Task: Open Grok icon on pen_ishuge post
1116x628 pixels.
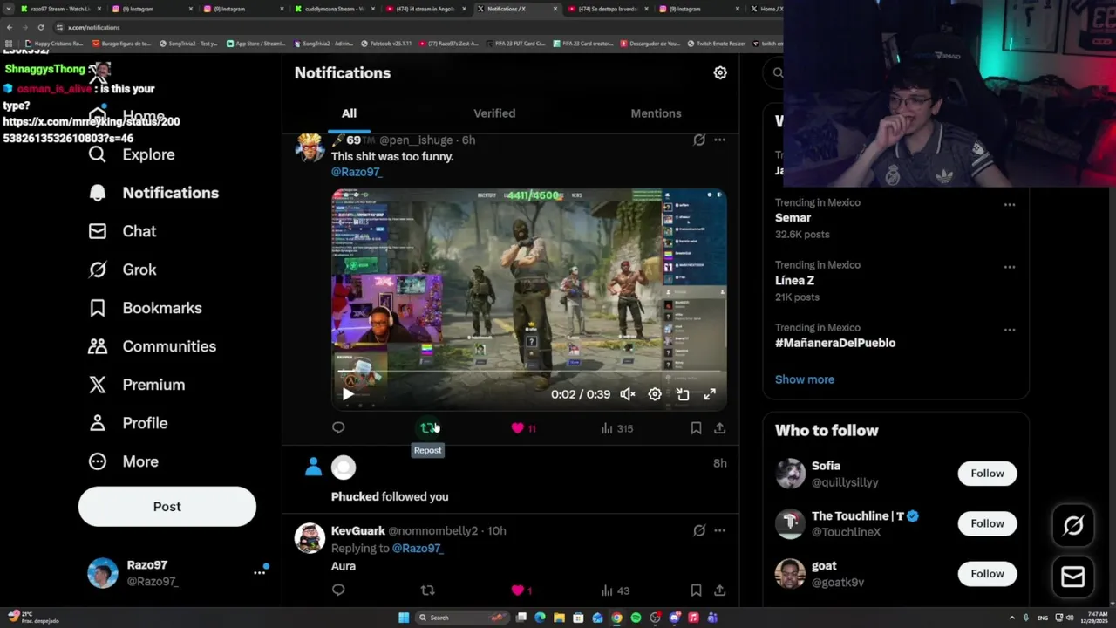Action: [699, 140]
